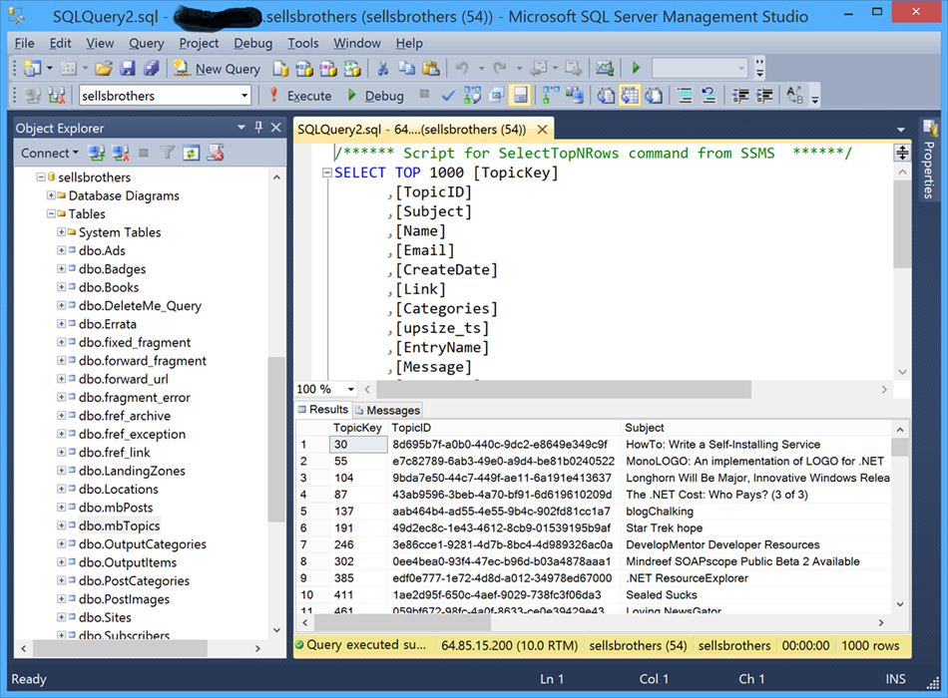Image resolution: width=948 pixels, height=698 pixels.
Task: Collapse the sellsbrothers database node
Action: pyautogui.click(x=41, y=177)
